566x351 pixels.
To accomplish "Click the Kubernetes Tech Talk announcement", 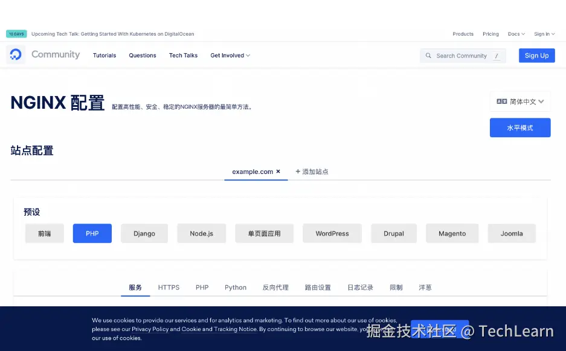I will click(112, 34).
